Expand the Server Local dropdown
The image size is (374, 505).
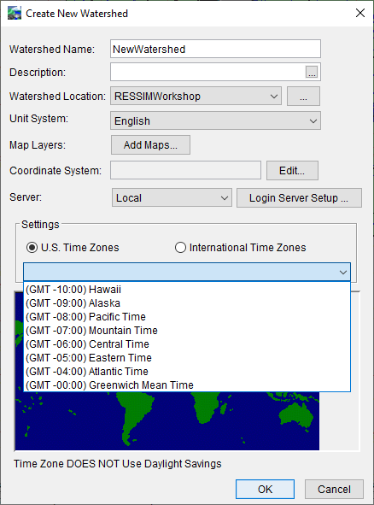pos(172,197)
